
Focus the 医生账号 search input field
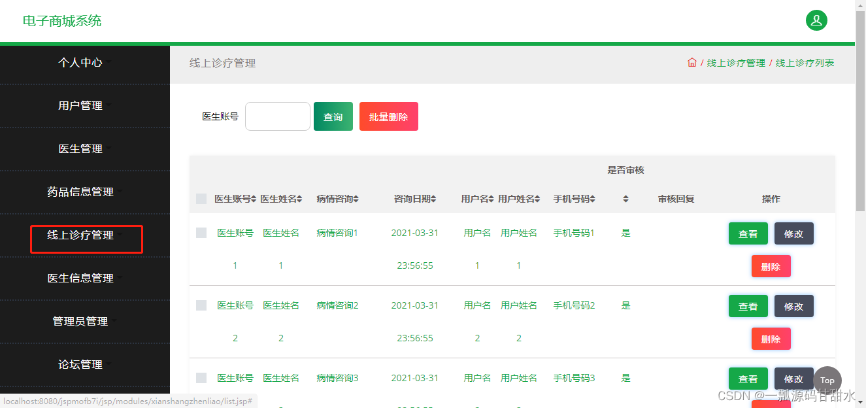[278, 116]
